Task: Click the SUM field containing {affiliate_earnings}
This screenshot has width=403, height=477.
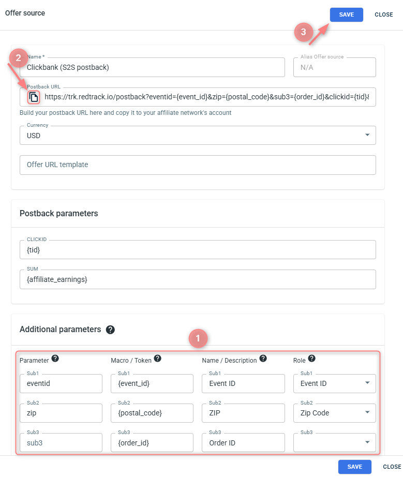Action: click(198, 279)
